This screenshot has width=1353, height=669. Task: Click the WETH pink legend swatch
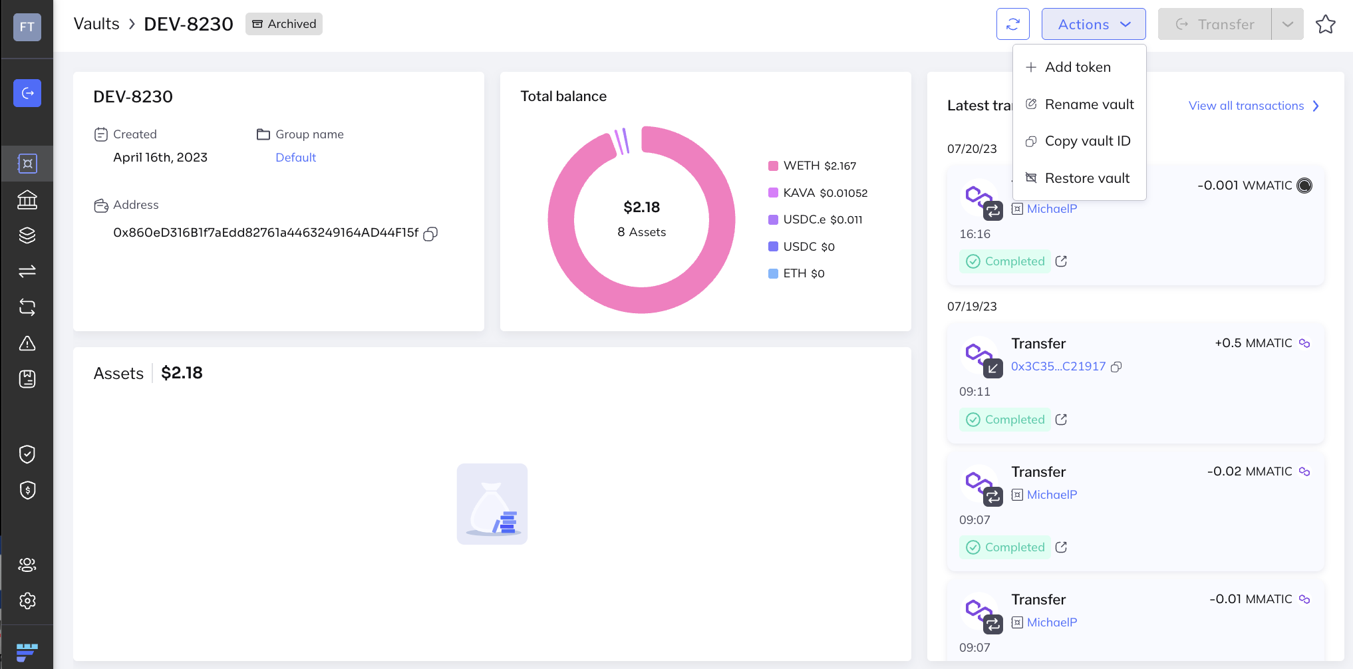[773, 166]
